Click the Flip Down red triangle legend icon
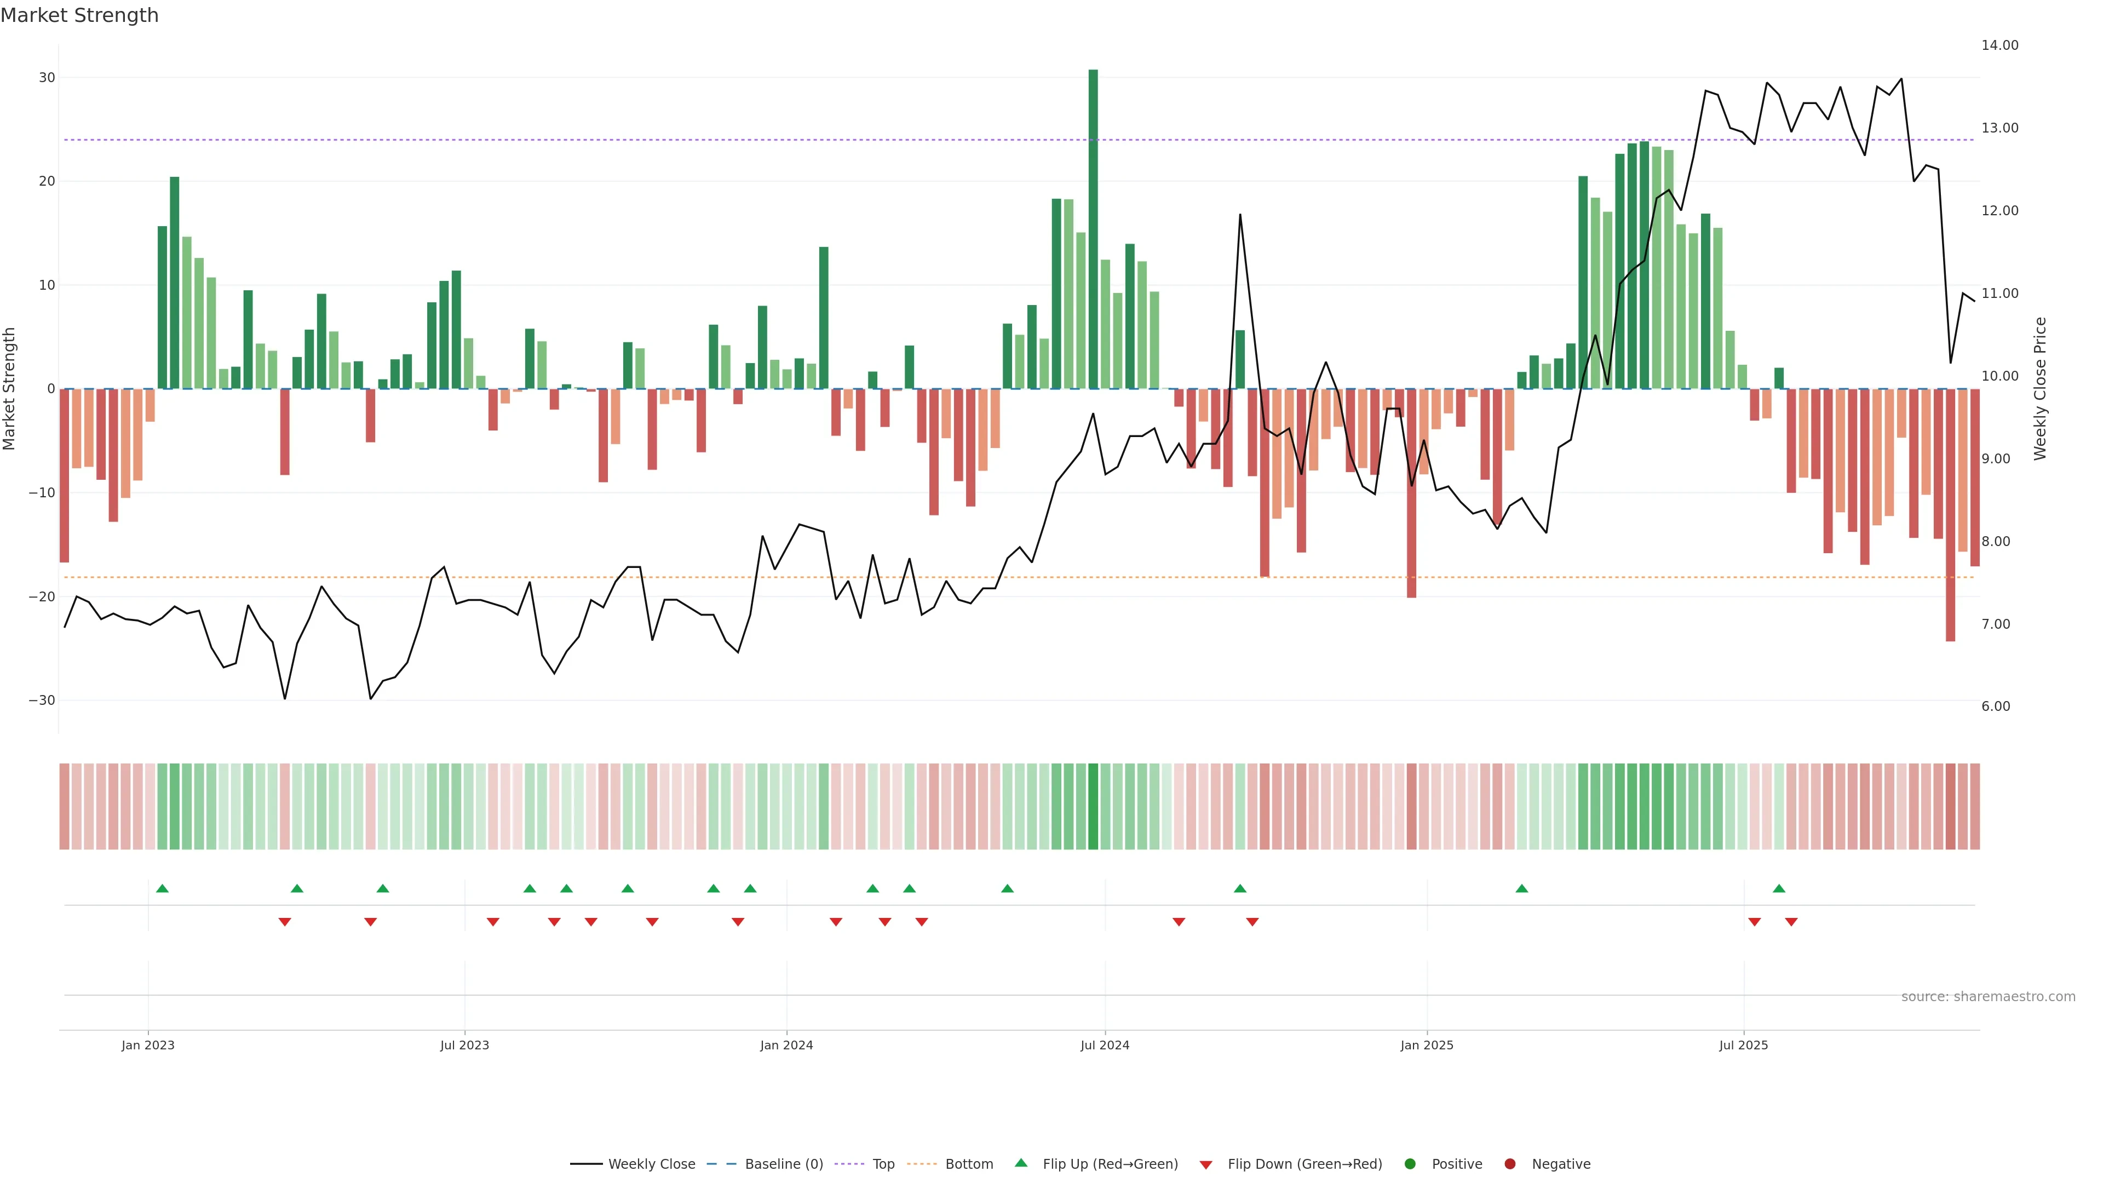The image size is (2103, 1183). (x=1206, y=1165)
